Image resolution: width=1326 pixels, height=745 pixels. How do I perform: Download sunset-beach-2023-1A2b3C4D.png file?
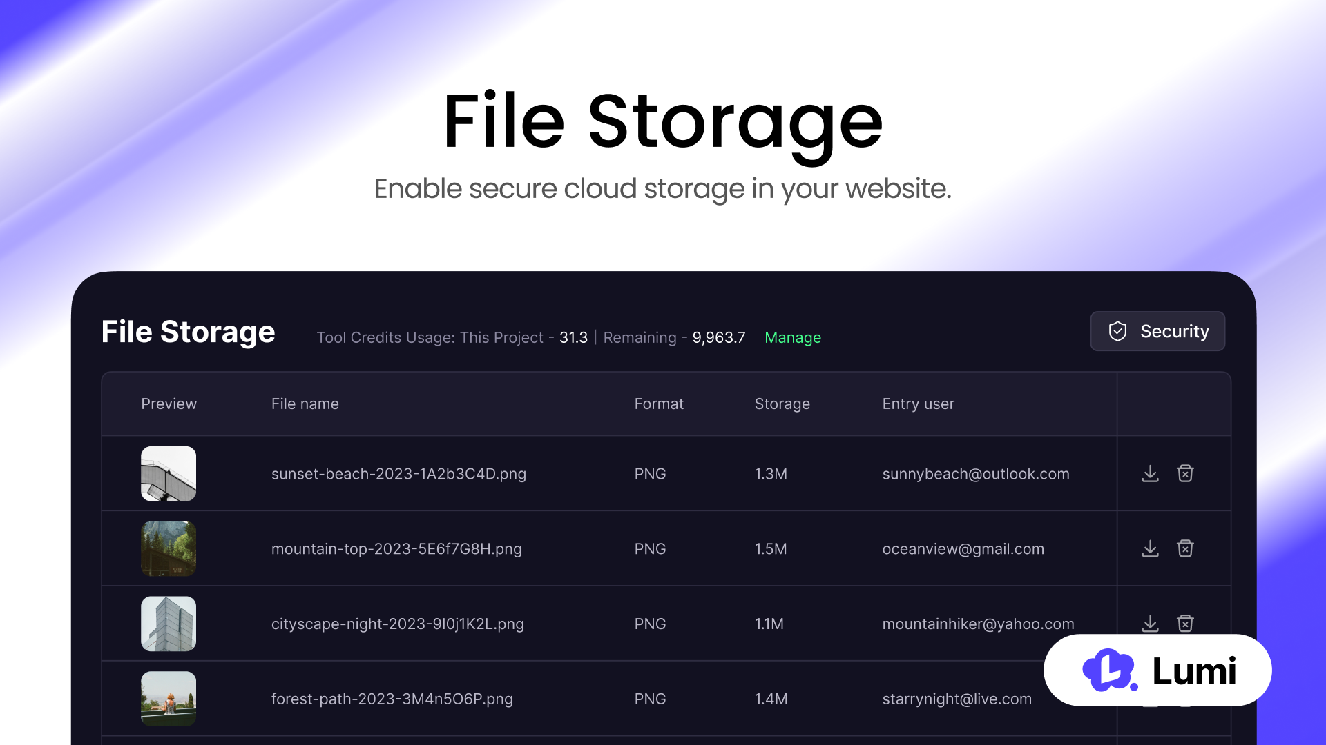1150,473
